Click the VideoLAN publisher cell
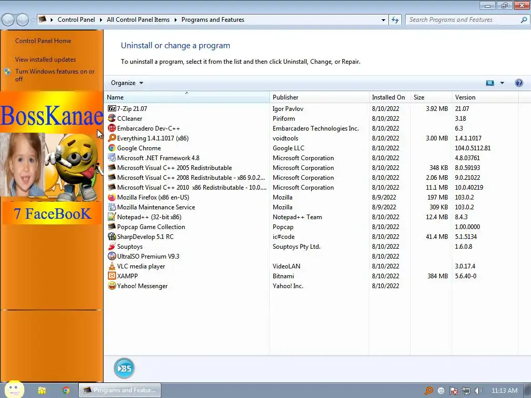The width and height of the screenshot is (531, 398). 286,266
